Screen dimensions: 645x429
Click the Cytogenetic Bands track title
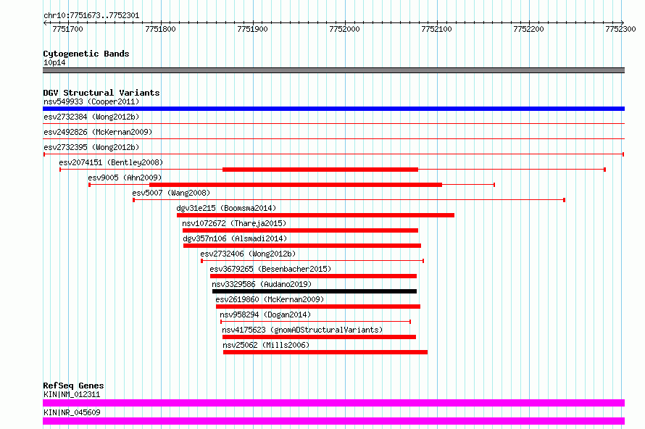tap(86, 54)
